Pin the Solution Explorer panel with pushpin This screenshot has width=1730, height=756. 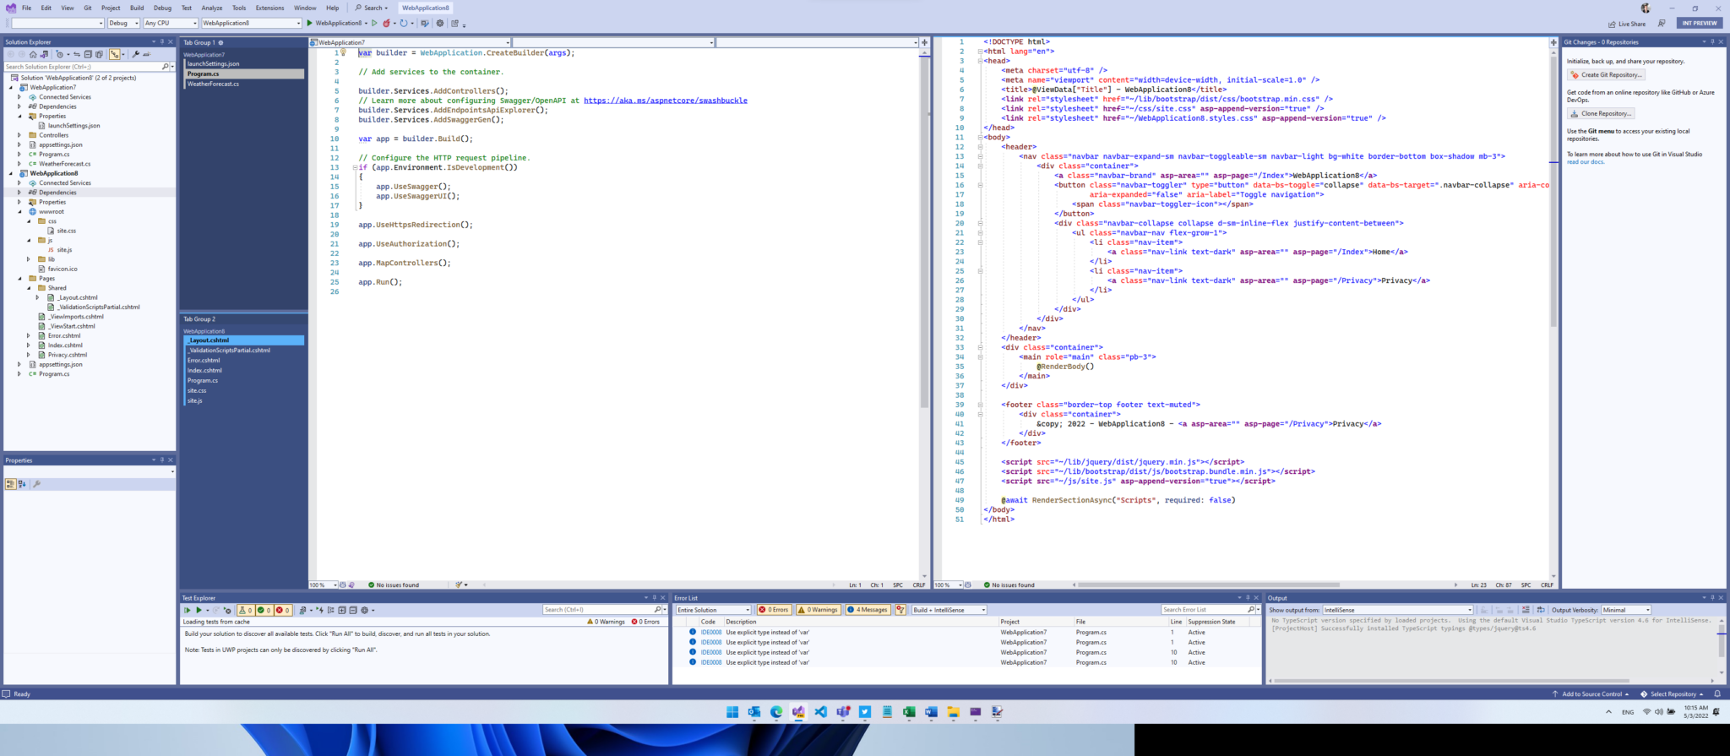coord(162,41)
